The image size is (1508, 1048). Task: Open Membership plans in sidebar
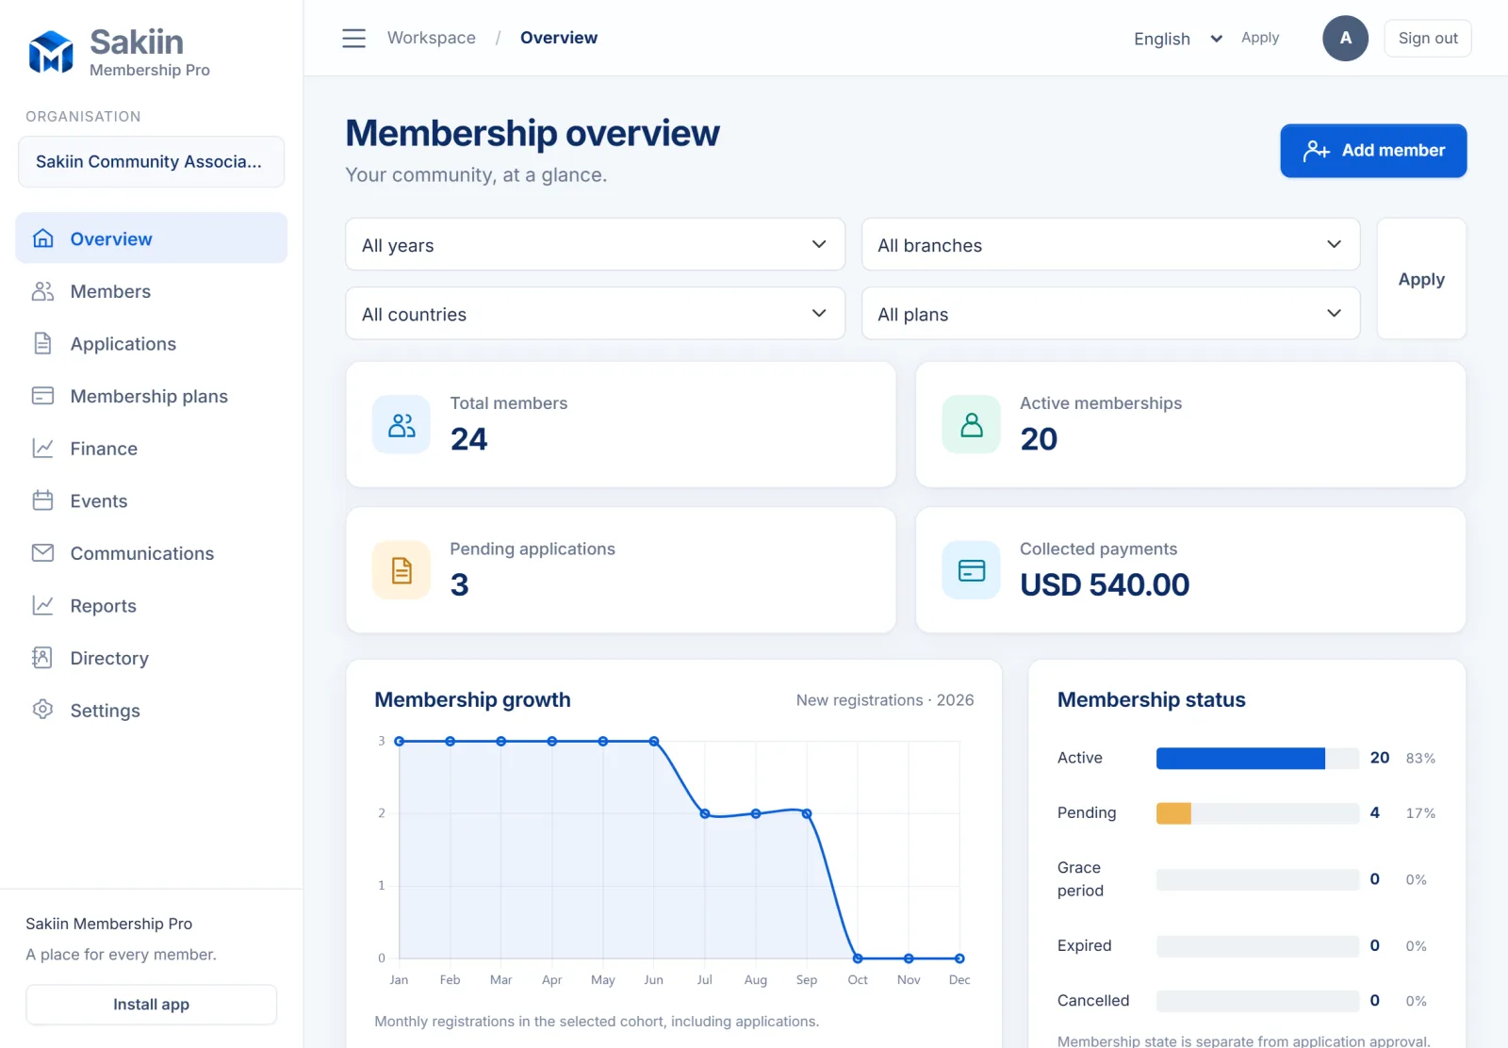pos(151,396)
